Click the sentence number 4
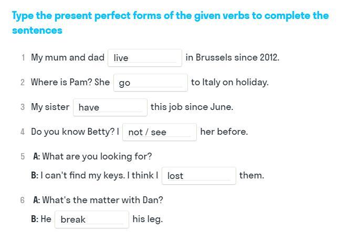 pyautogui.click(x=23, y=132)
